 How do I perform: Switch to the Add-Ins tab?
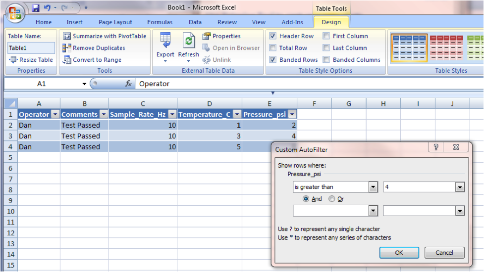[292, 22]
